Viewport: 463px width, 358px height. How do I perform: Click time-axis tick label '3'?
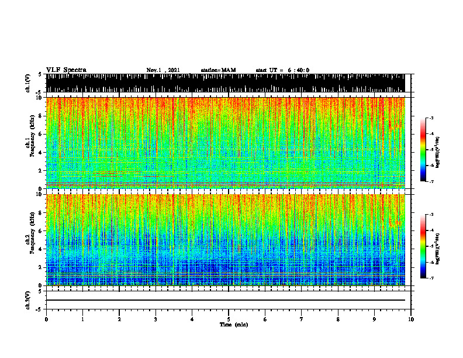point(156,319)
